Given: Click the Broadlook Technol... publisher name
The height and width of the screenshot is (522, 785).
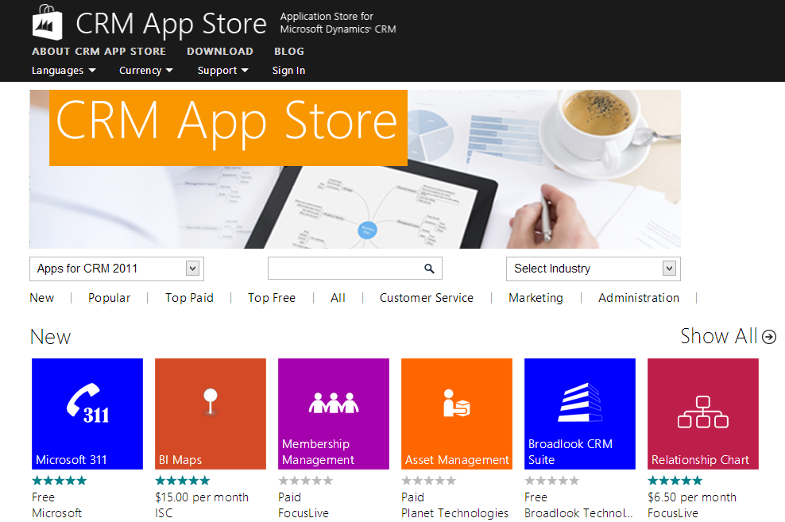Looking at the screenshot, I should click(x=578, y=513).
